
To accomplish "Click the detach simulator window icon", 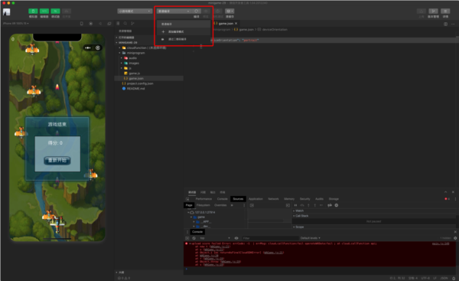I will pyautogui.click(x=109, y=24).
